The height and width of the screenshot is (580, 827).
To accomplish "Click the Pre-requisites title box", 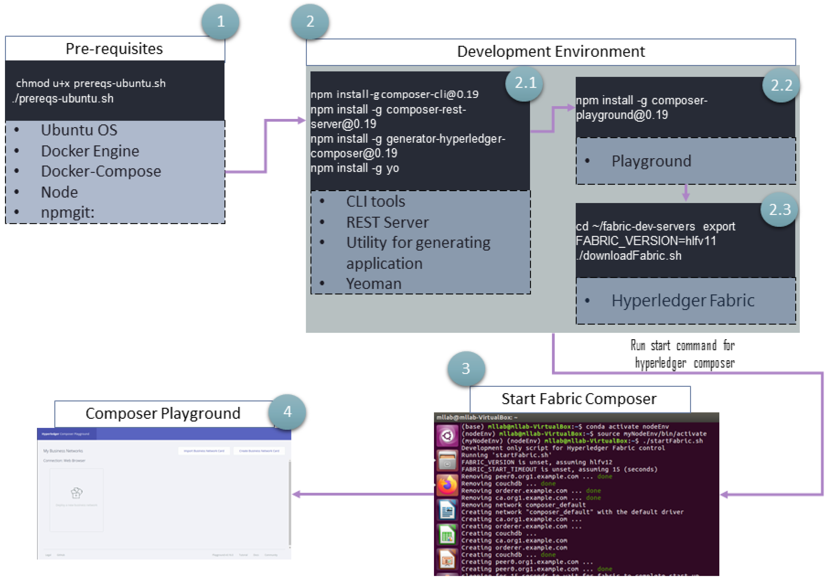I will 115,49.
